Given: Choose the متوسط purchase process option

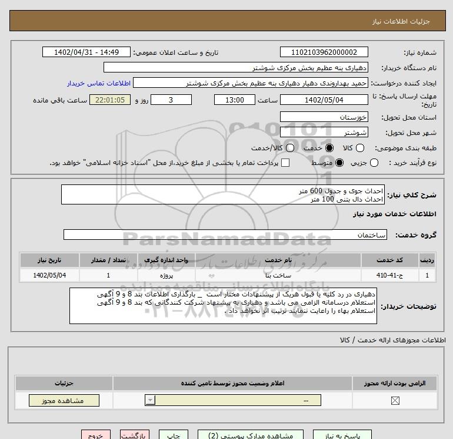Looking at the screenshot, I should (339, 163).
